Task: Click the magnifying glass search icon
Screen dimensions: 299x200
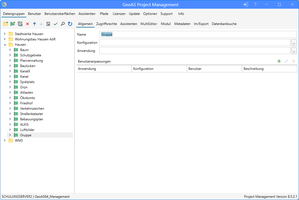Action: 63,24
